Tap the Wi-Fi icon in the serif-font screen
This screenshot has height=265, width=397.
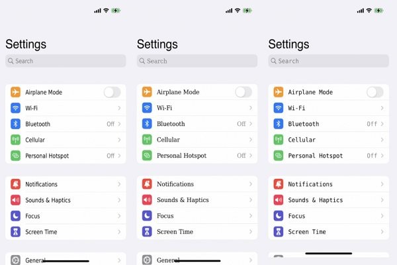[x=147, y=108]
